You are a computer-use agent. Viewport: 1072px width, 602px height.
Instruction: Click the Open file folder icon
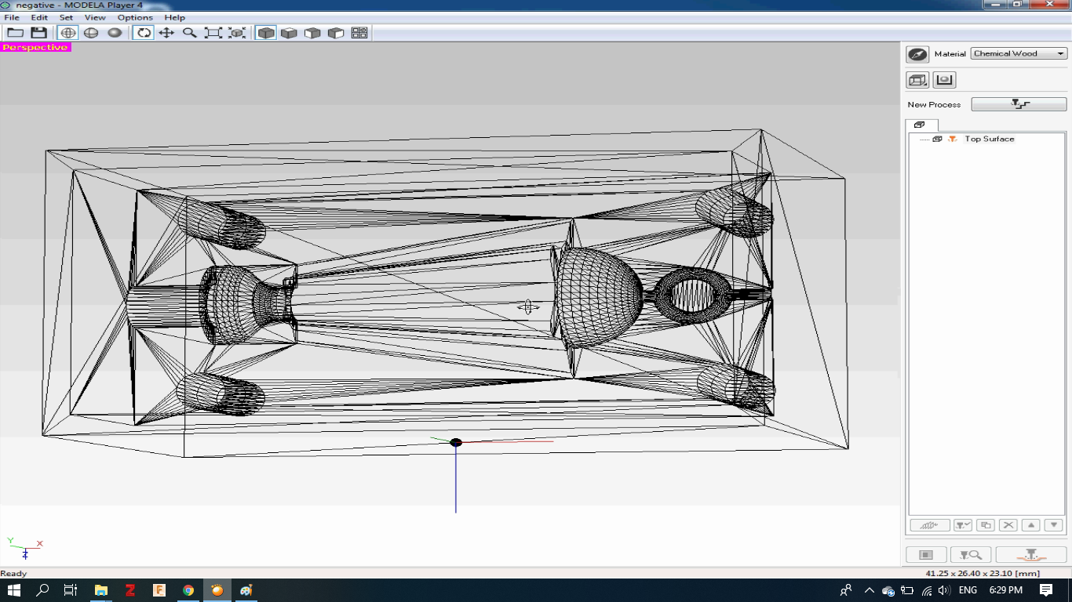click(15, 33)
